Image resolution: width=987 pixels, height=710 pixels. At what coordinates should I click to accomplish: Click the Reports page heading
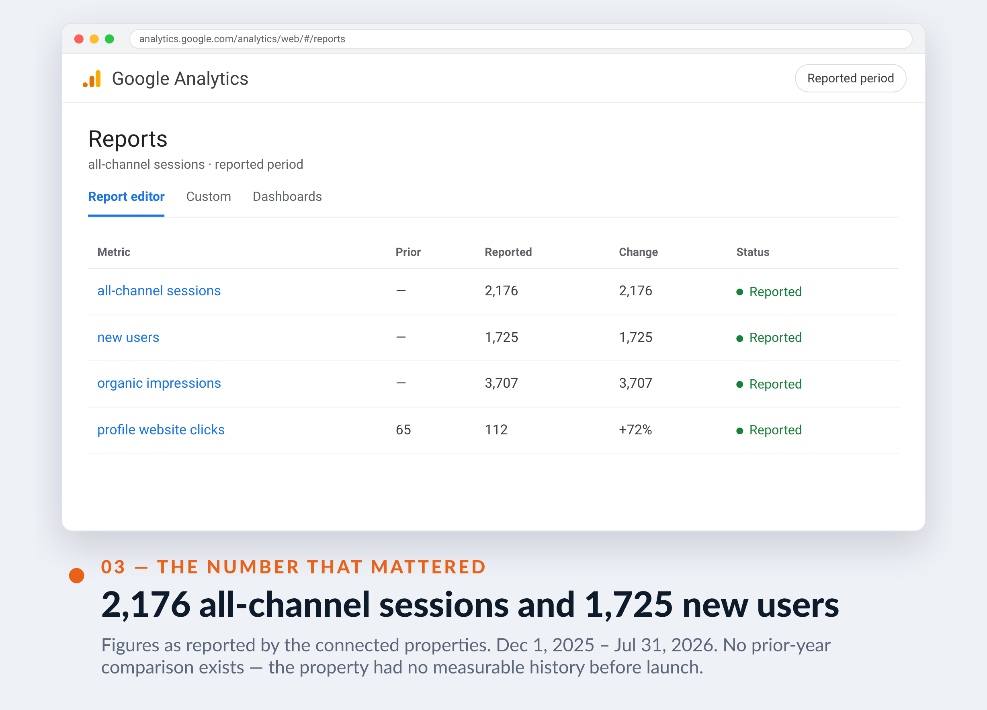(127, 139)
